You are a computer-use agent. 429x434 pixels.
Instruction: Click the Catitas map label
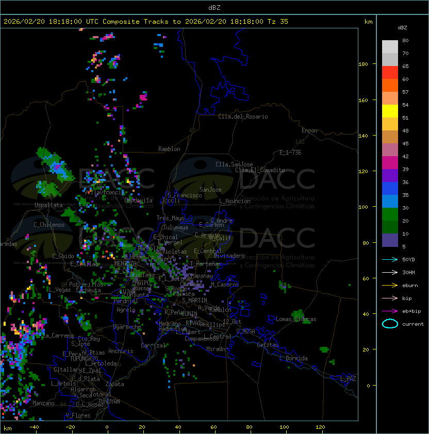(268, 345)
